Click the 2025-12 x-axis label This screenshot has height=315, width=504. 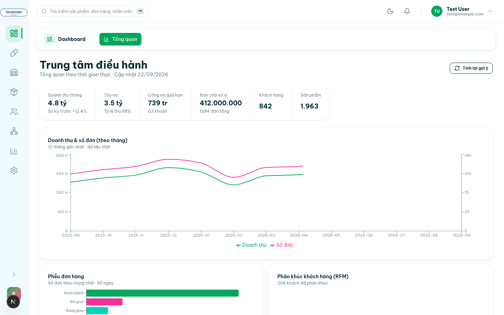coord(168,235)
